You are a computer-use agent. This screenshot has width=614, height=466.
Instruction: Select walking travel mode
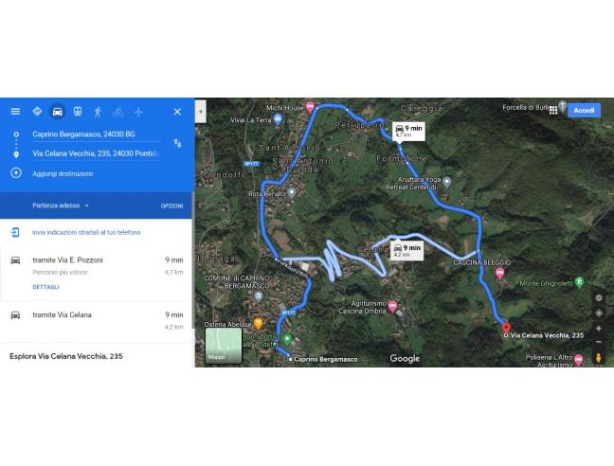coord(98,112)
